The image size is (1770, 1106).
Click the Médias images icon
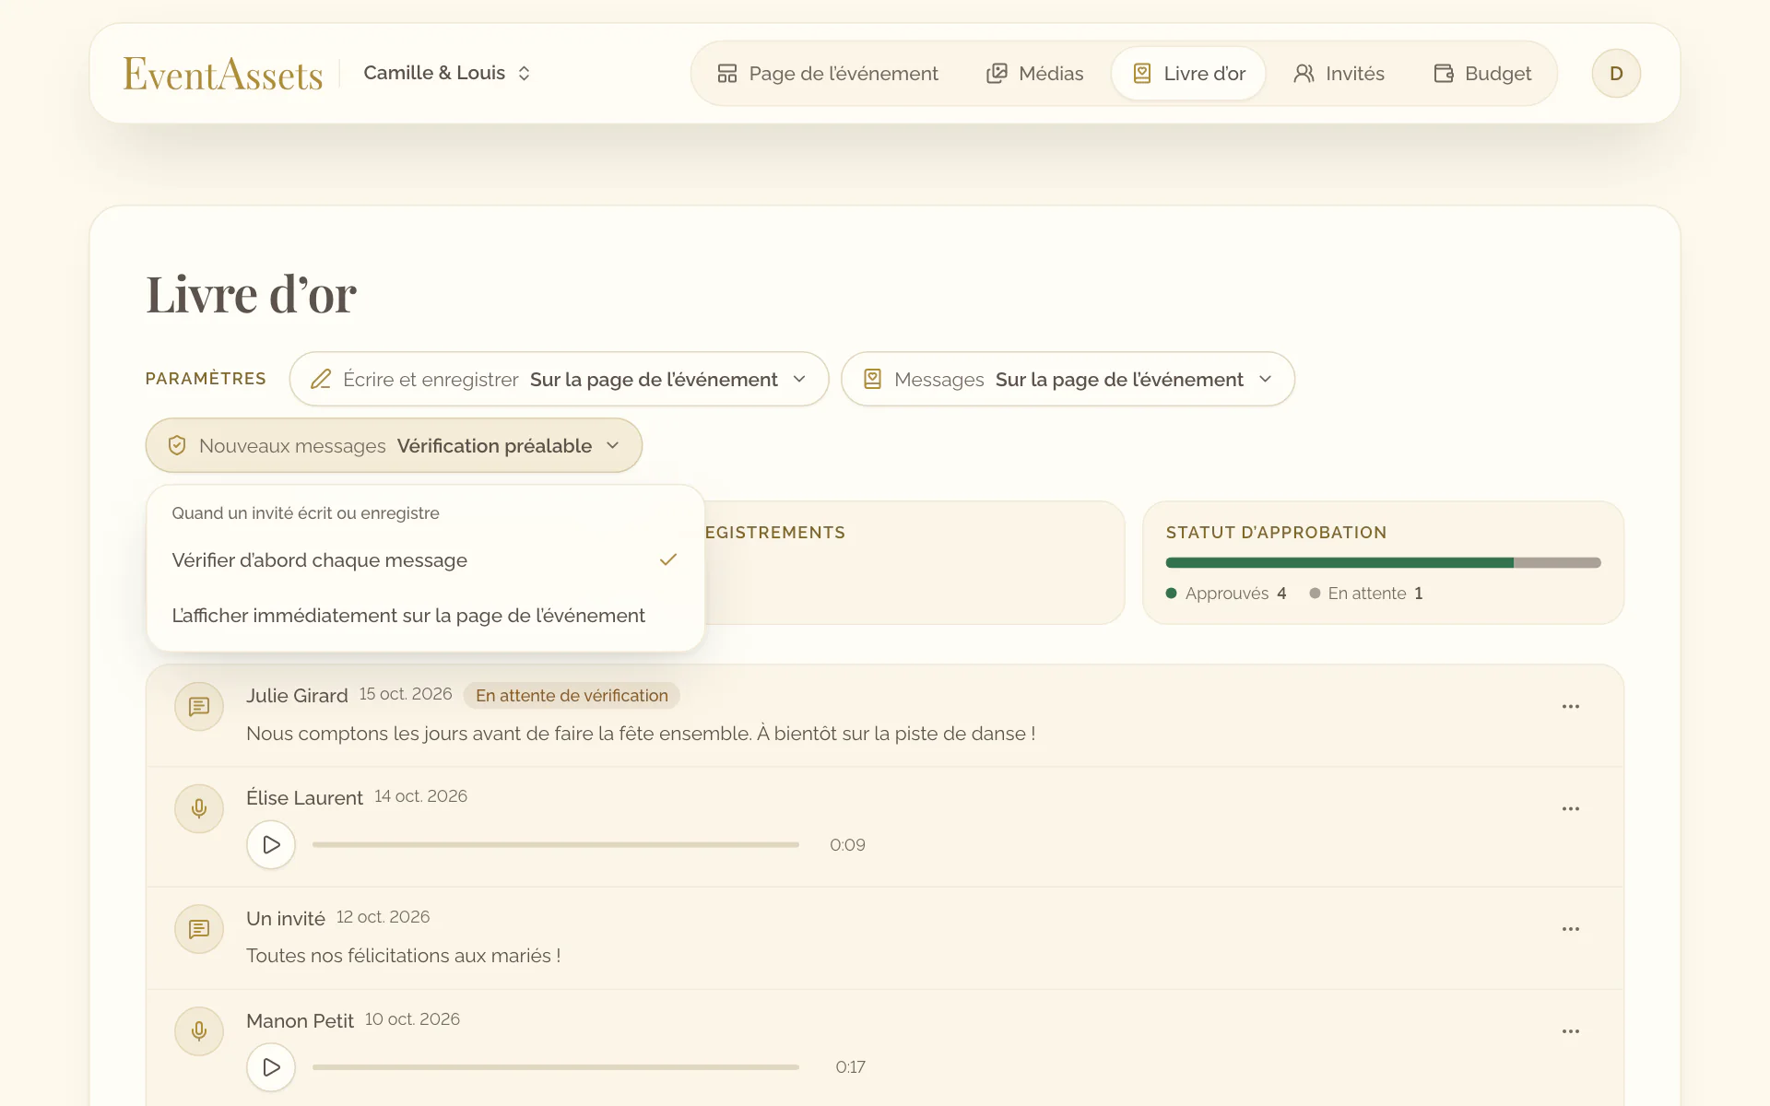[x=997, y=74]
